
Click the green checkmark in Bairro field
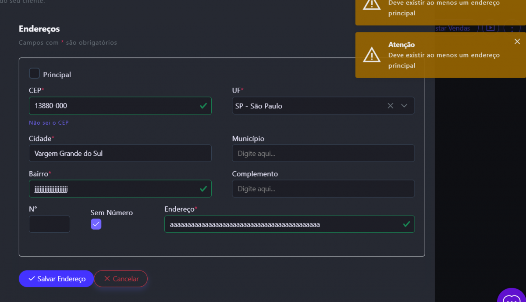click(203, 189)
